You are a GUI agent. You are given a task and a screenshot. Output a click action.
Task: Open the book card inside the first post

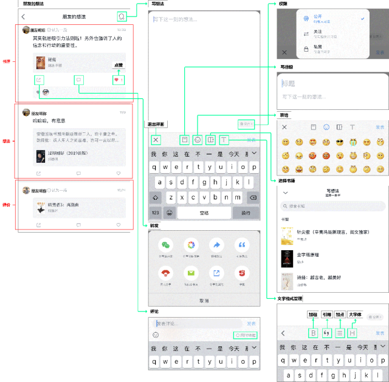pyautogui.click(x=79, y=63)
